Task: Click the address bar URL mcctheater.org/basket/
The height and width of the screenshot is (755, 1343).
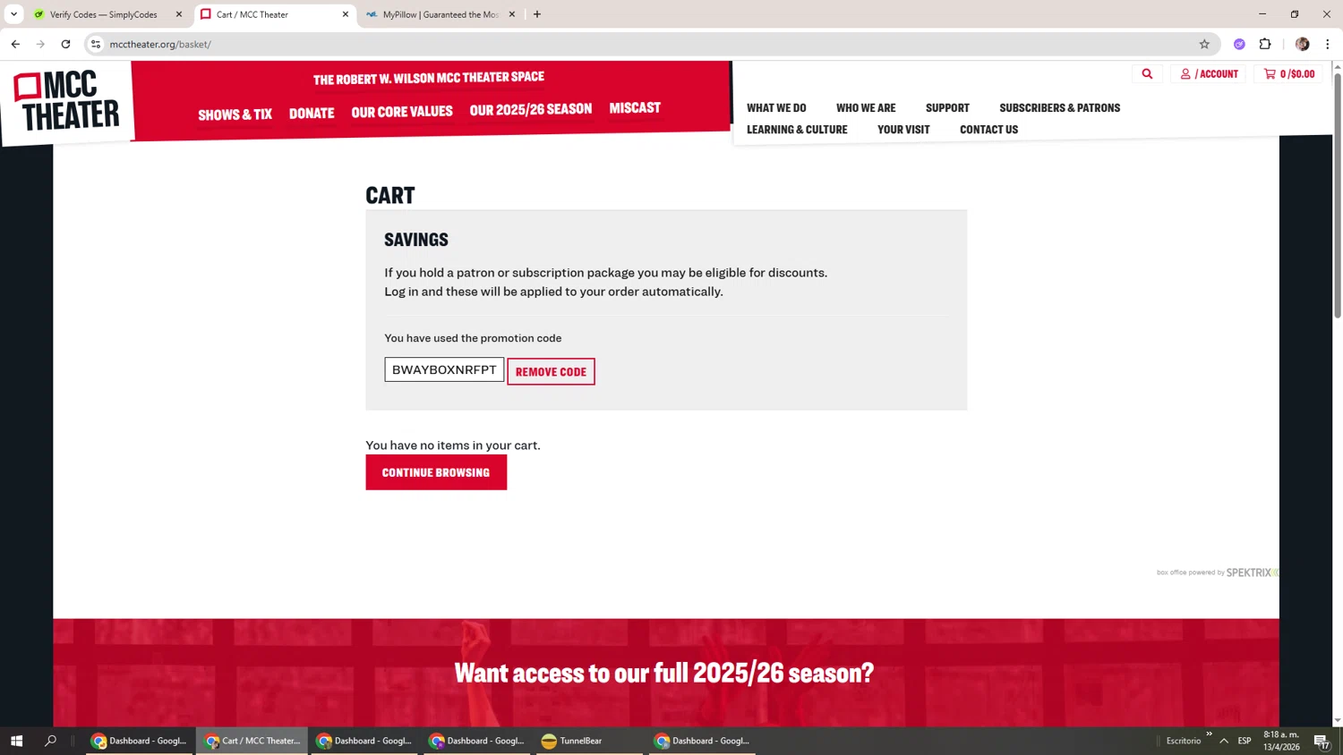Action: click(160, 44)
